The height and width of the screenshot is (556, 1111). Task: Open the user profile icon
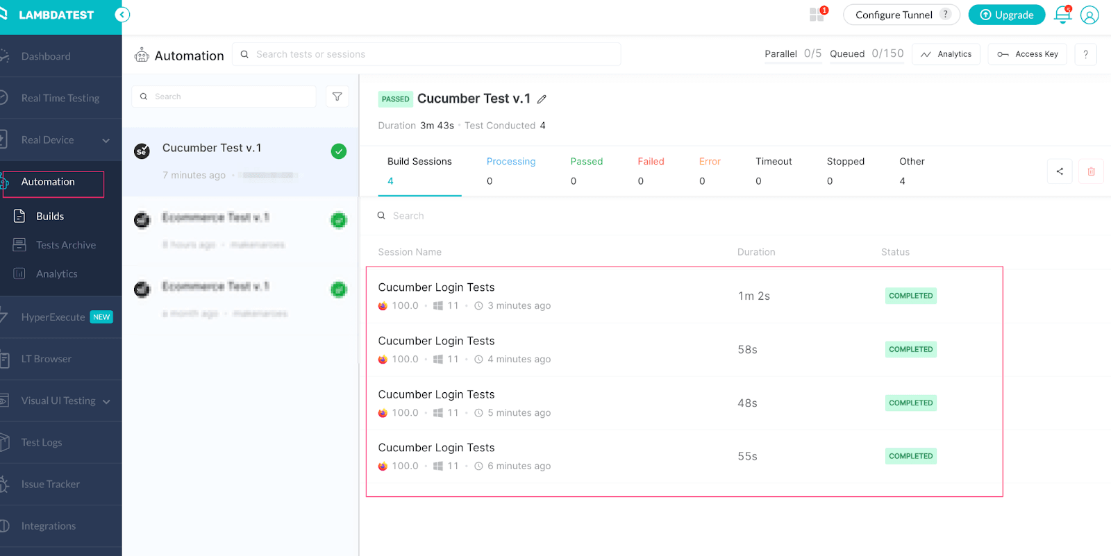(x=1089, y=15)
